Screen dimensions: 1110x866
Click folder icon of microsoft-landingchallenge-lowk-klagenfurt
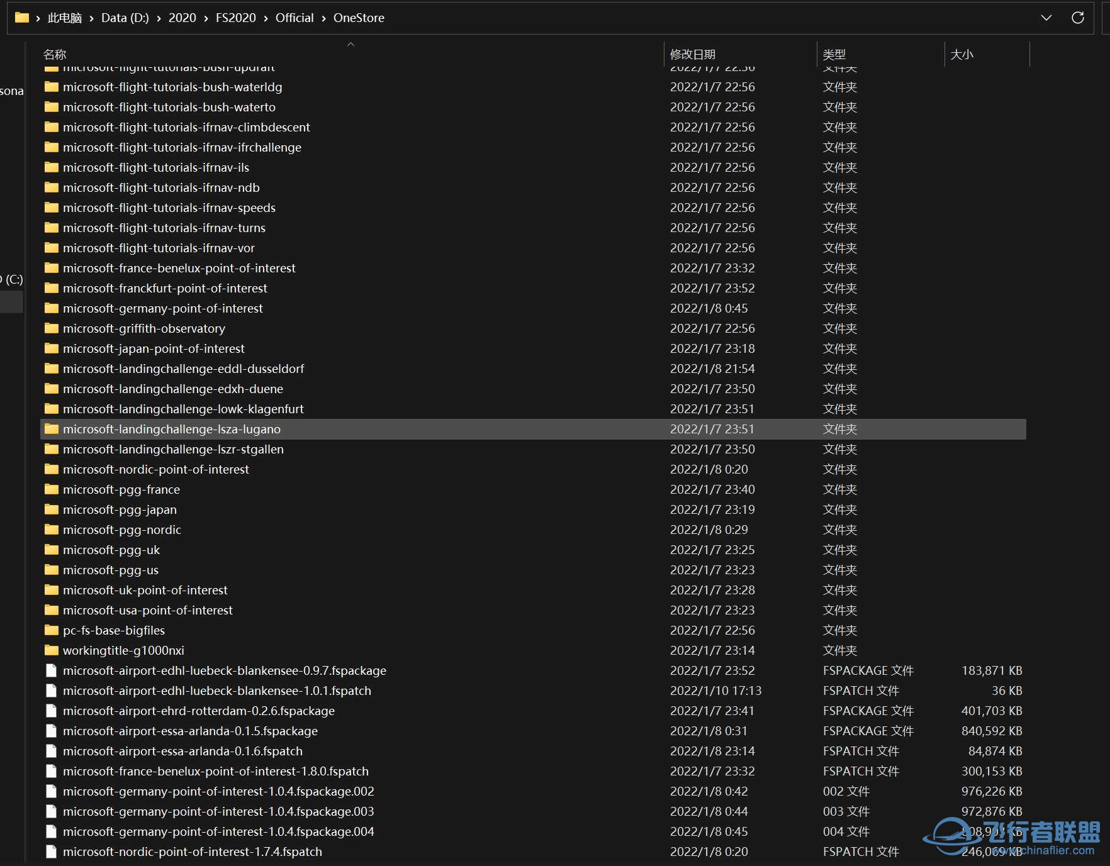point(52,409)
